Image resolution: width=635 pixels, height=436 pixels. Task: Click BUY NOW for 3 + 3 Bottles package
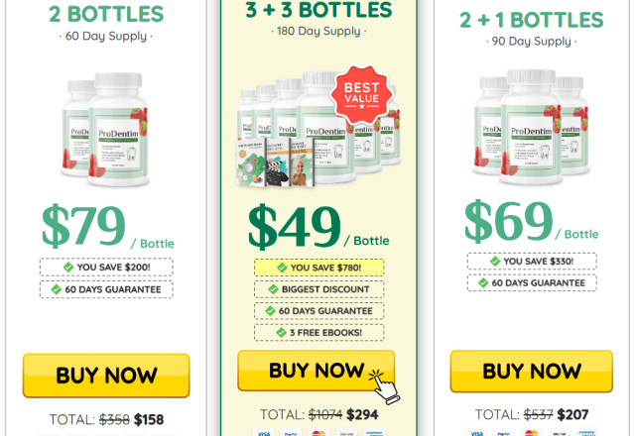tap(316, 371)
